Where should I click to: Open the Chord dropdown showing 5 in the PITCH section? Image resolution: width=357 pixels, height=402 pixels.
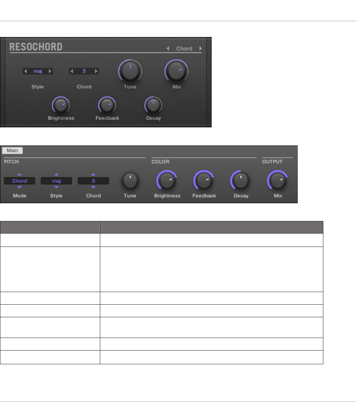93,181
